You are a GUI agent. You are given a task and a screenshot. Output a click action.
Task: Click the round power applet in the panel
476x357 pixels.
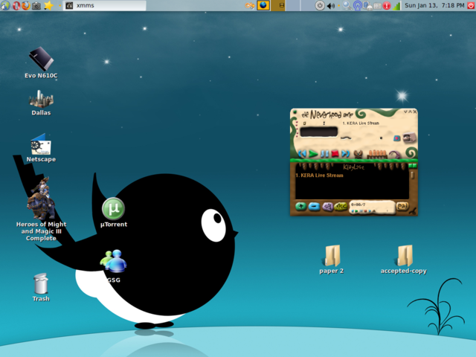[319, 5]
